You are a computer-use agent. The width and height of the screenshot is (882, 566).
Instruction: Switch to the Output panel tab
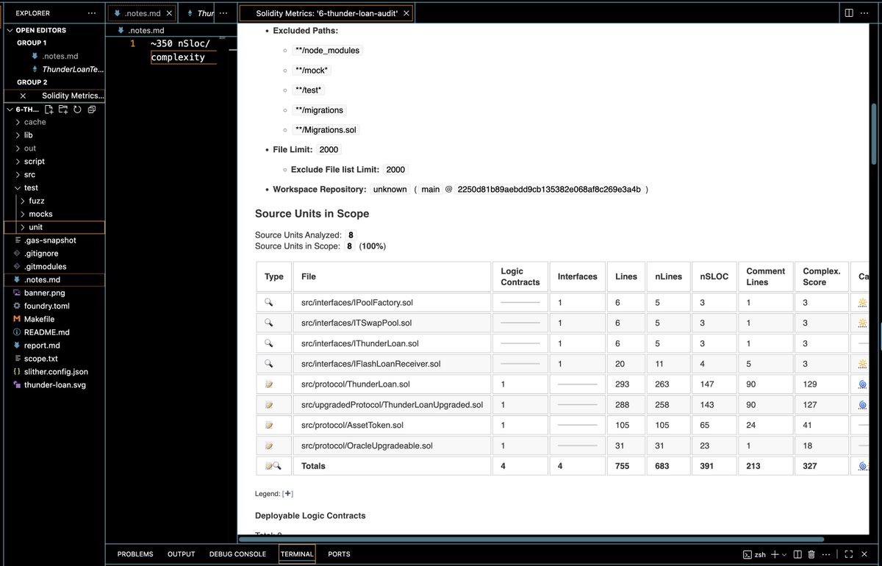point(181,554)
